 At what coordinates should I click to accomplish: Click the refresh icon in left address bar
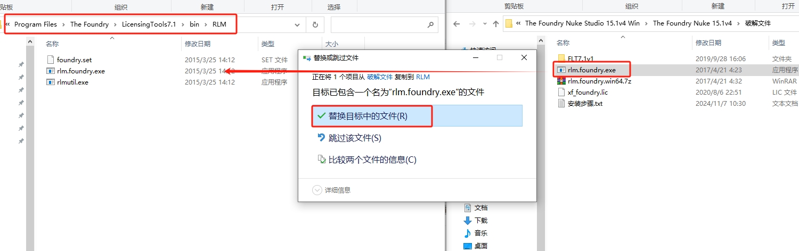click(315, 24)
